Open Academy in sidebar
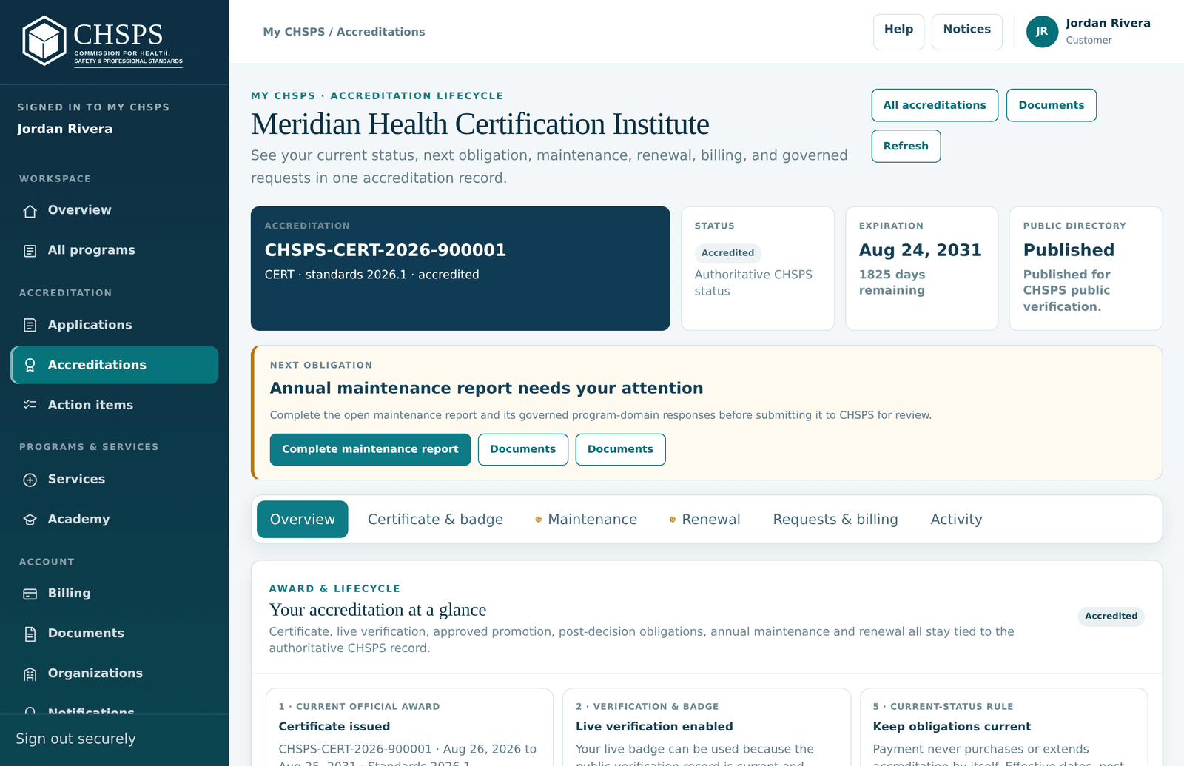This screenshot has height=766, width=1184. click(115, 519)
